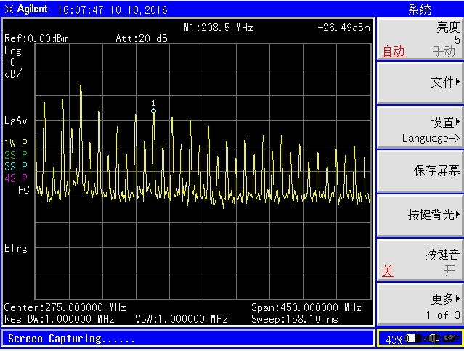Select the yellow 1W P trace indicator

point(16,143)
